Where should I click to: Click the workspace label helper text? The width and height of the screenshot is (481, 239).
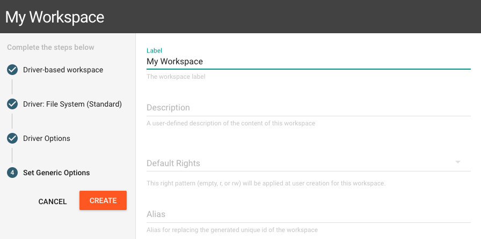[x=176, y=77]
